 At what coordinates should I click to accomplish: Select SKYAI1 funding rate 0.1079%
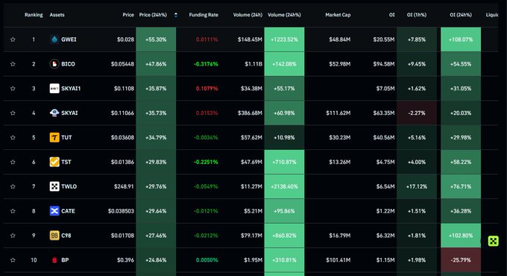coord(207,88)
